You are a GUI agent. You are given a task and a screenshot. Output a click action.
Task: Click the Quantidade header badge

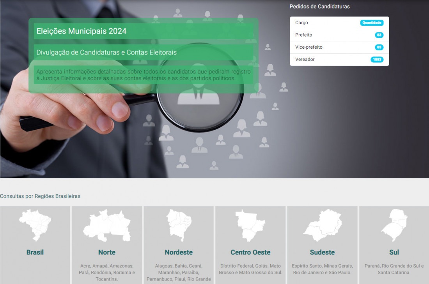click(x=372, y=23)
